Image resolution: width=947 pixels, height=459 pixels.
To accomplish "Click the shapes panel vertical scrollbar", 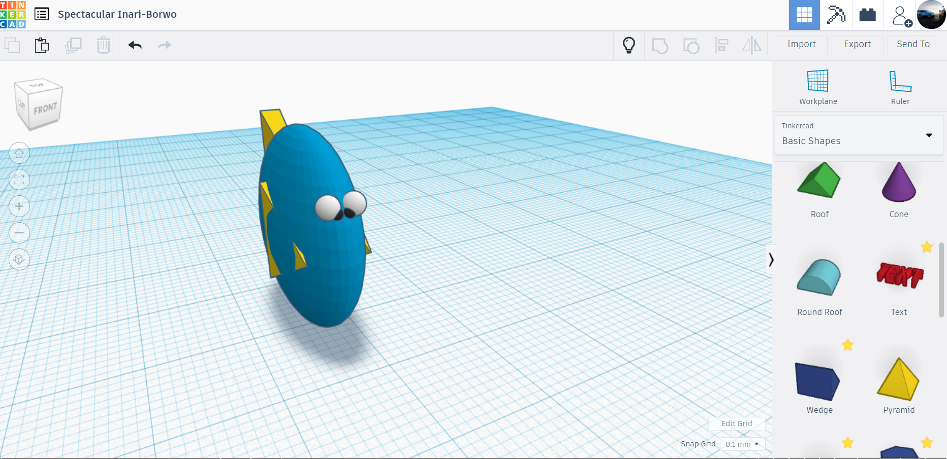I will 941,280.
